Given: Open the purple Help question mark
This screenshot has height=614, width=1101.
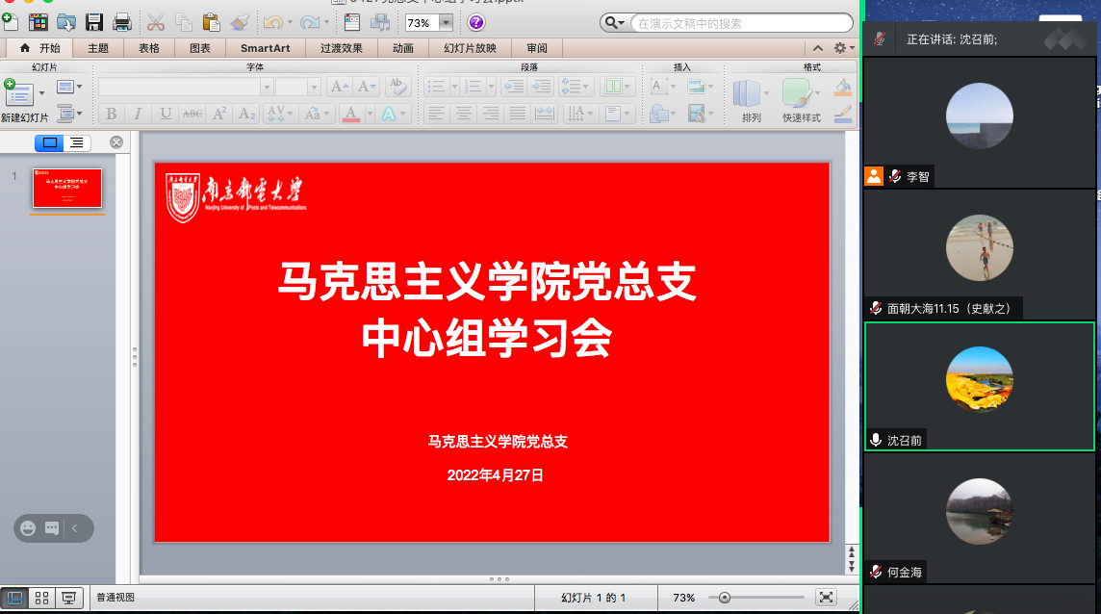Looking at the screenshot, I should coord(476,22).
